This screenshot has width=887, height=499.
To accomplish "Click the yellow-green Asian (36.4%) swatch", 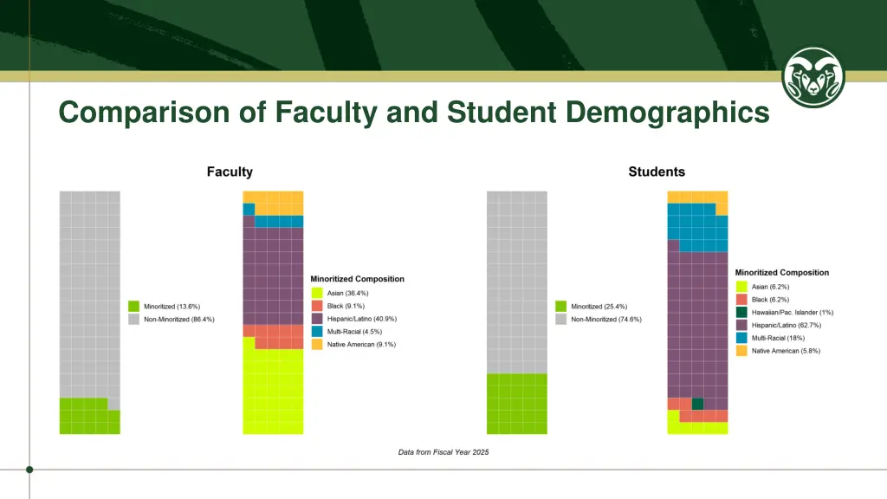I will pos(317,293).
